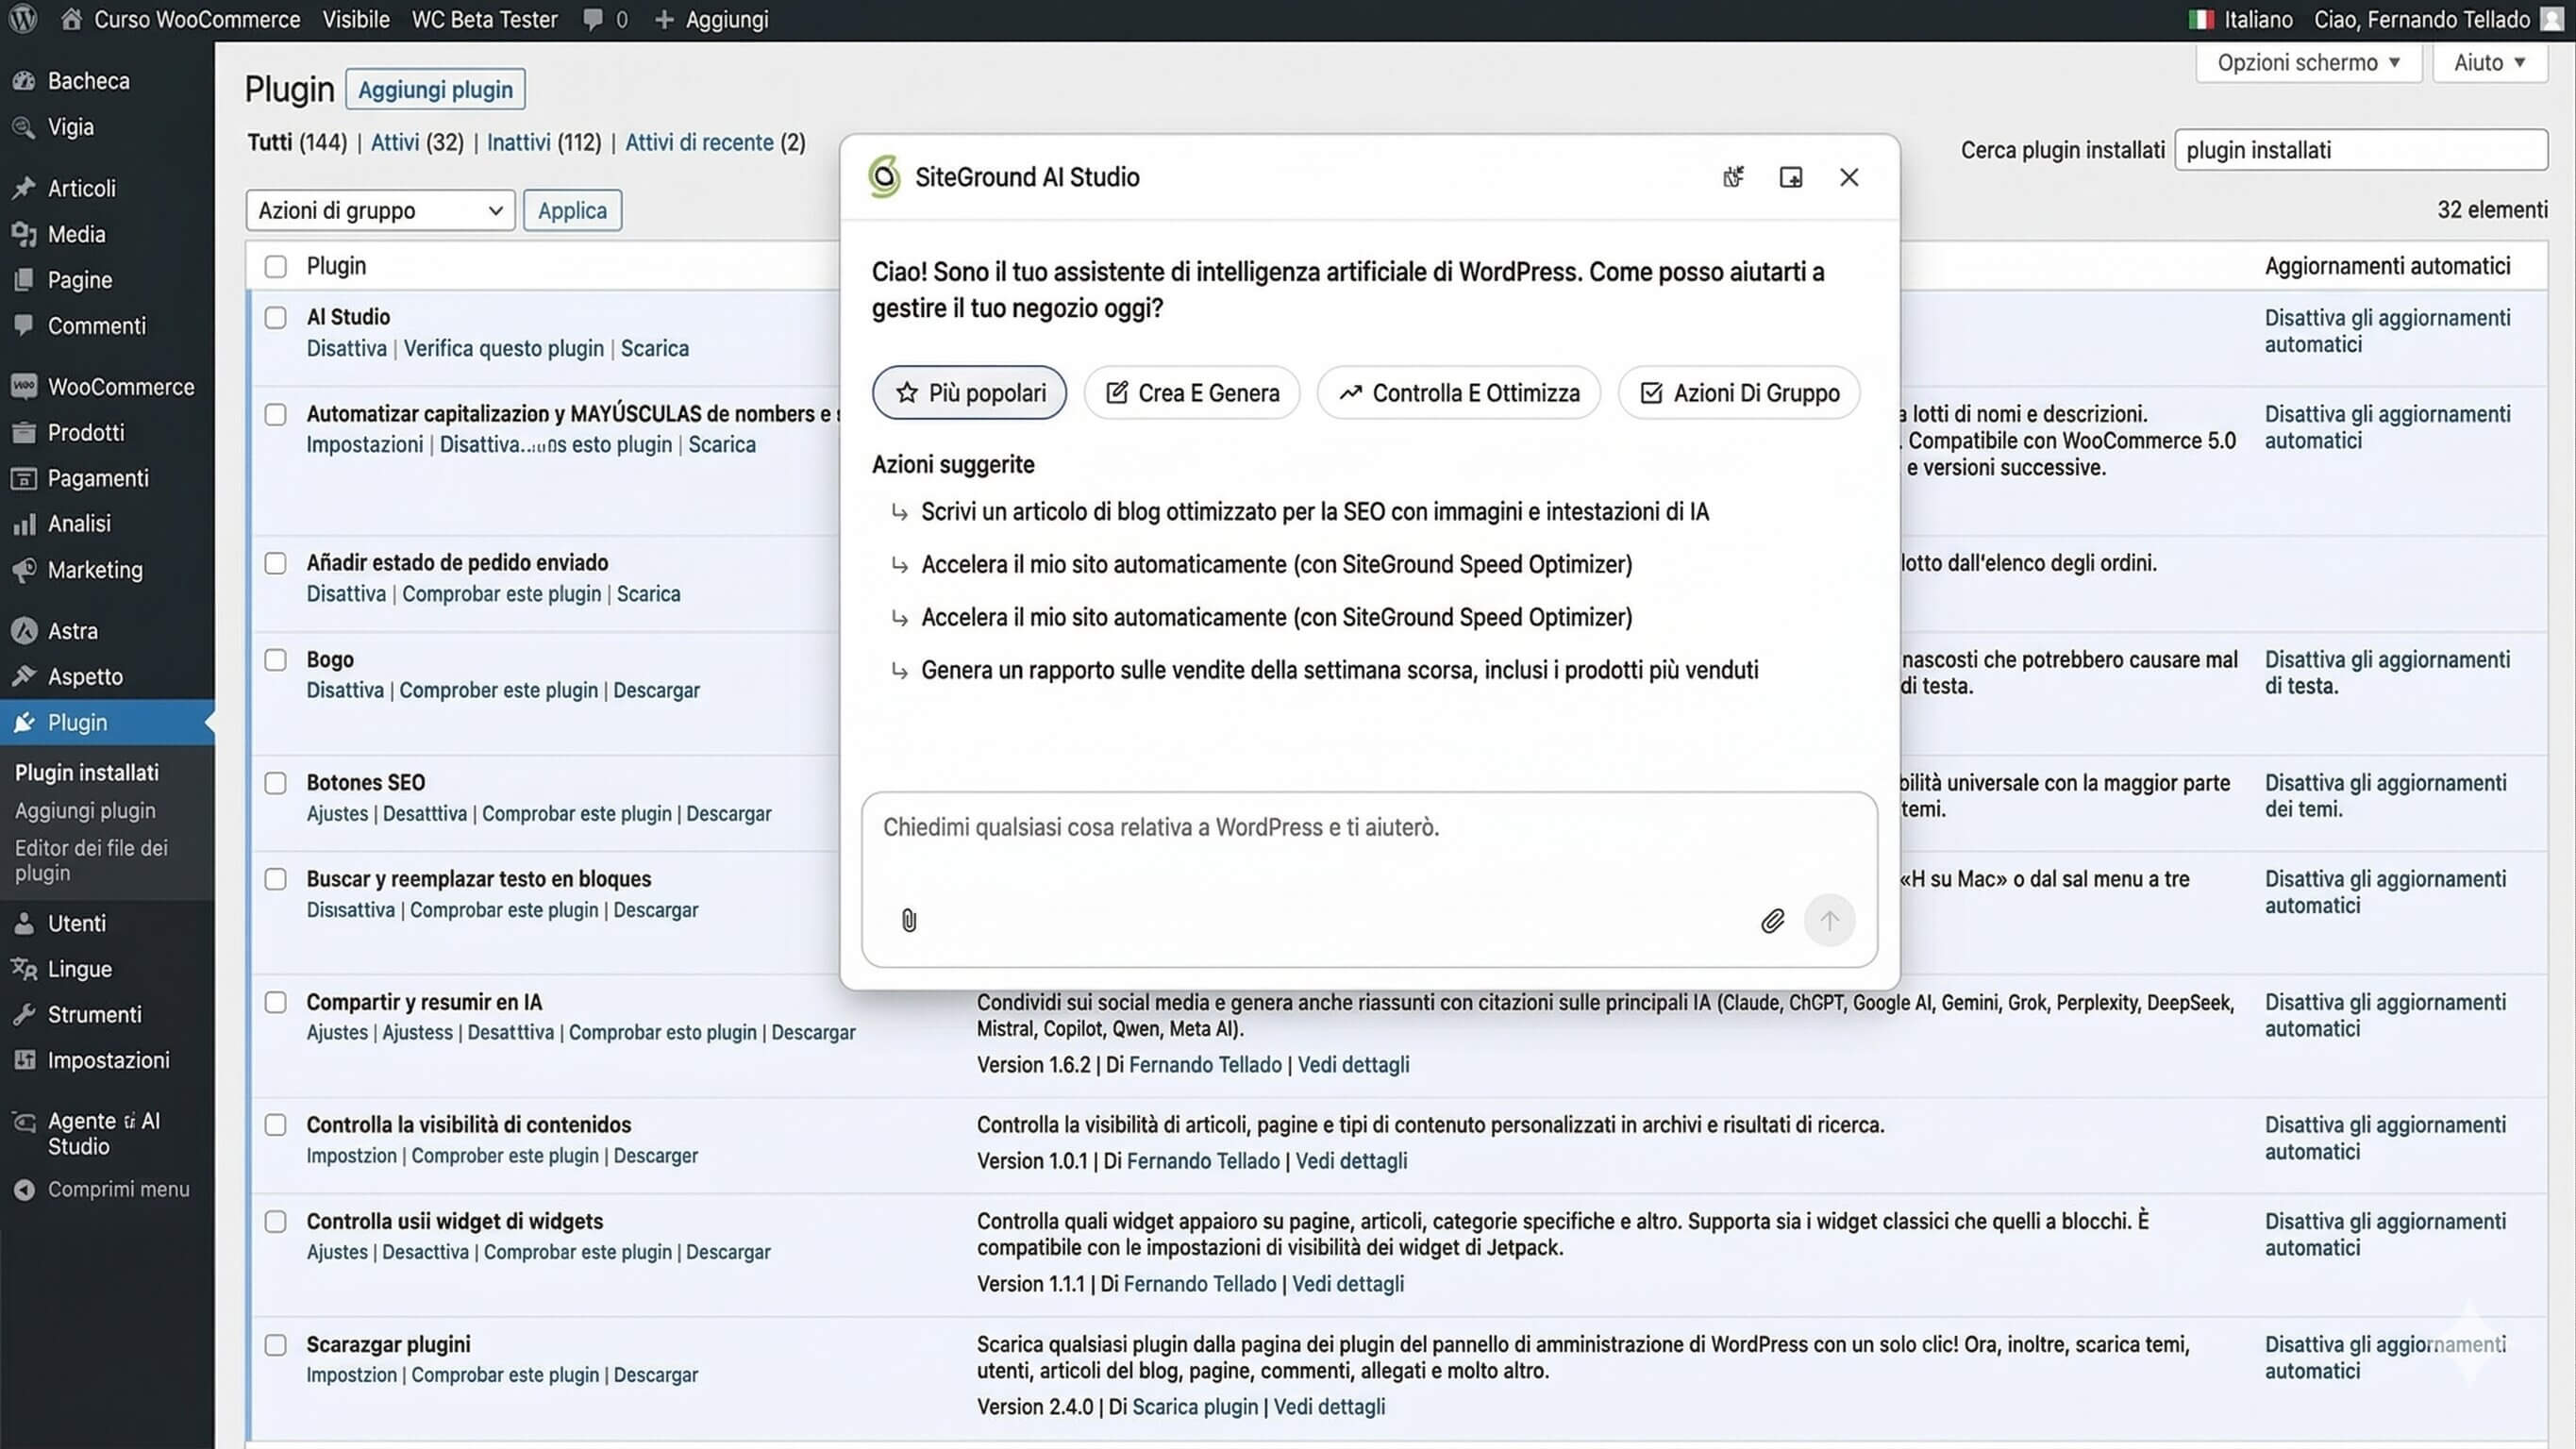
Task: Click the send message arrow button
Action: 1829,921
